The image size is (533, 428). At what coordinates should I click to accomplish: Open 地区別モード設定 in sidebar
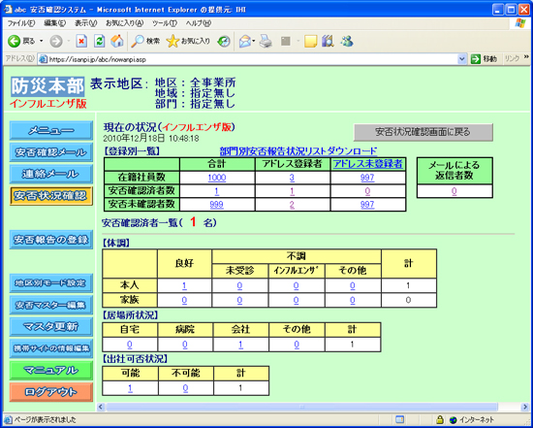pyautogui.click(x=51, y=283)
